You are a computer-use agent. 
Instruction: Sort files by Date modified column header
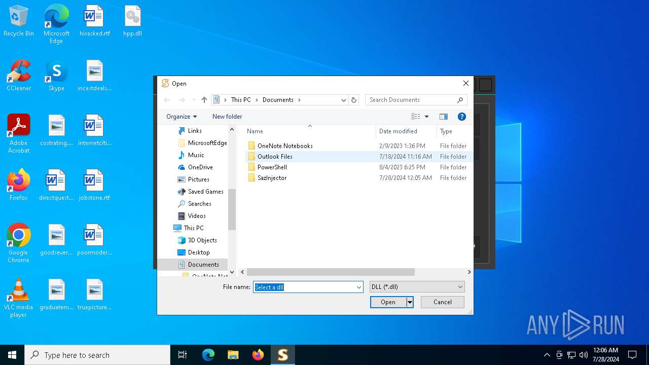click(406, 131)
